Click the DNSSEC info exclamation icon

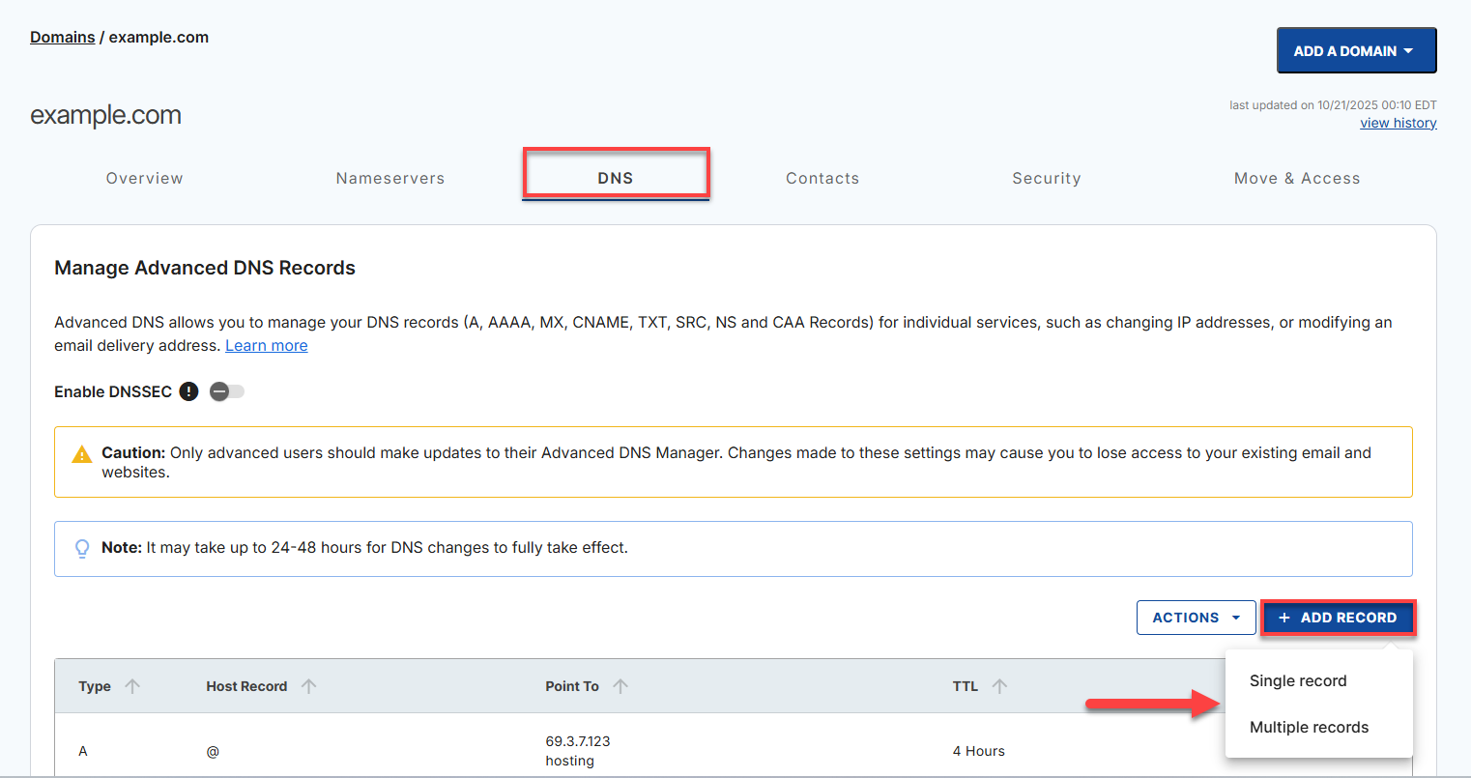click(x=188, y=391)
